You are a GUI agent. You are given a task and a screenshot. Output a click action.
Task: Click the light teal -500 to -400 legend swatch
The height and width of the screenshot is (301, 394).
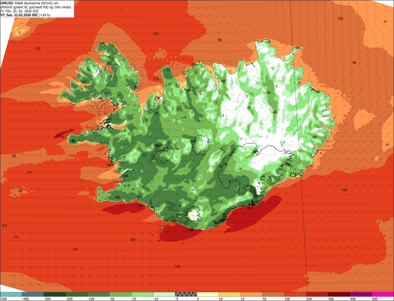(x=11, y=294)
